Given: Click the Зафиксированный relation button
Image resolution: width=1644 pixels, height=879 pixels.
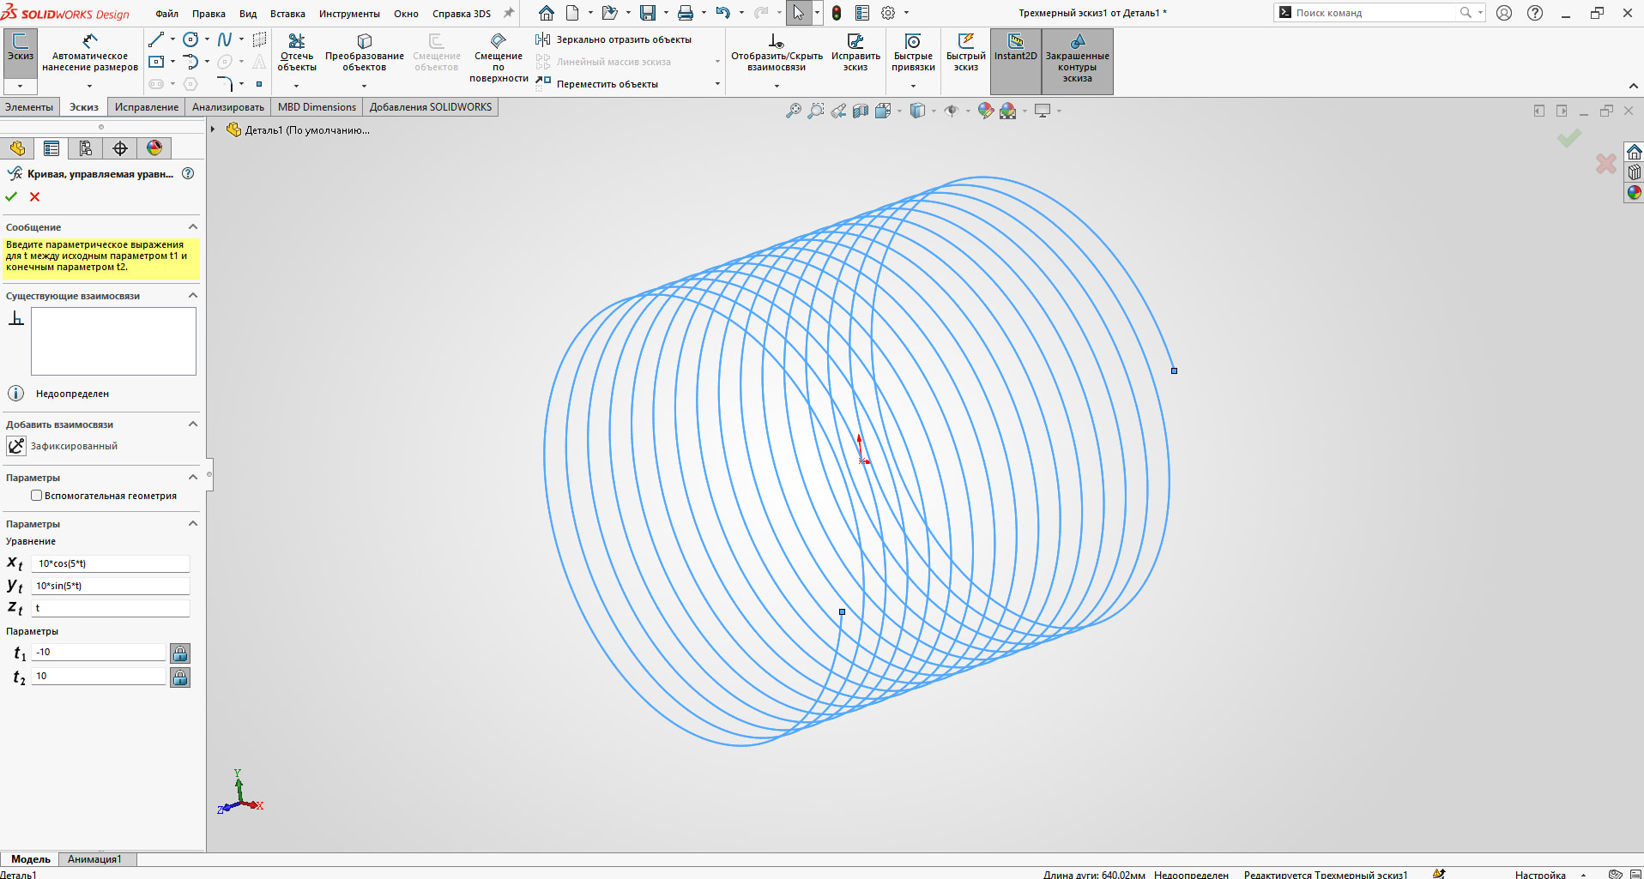Looking at the screenshot, I should pyautogui.click(x=16, y=446).
